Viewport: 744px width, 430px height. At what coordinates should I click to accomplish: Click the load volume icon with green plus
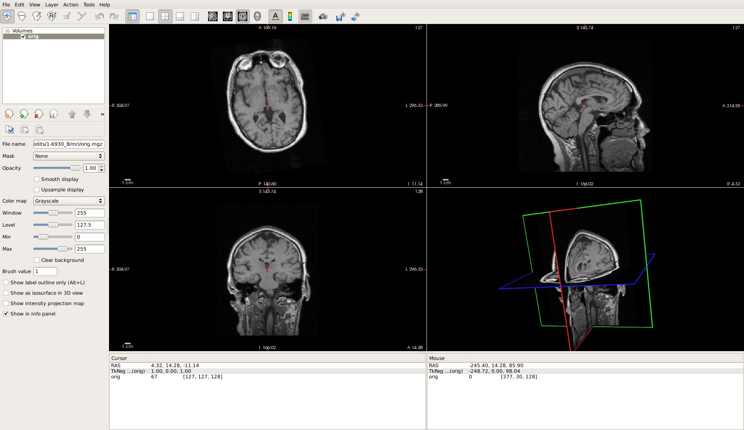[24, 115]
